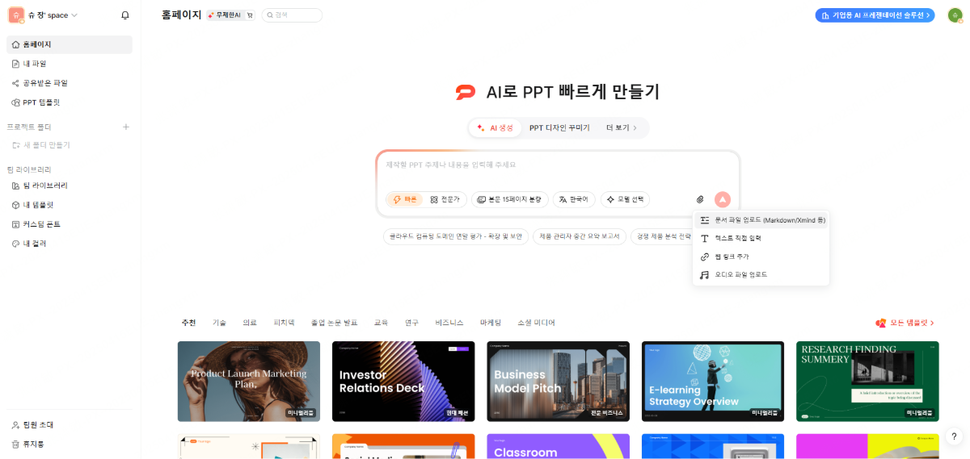This screenshot has height=459, width=970.
Task: Open 커스텀 폰트 in the sidebar
Action: [x=70, y=224]
